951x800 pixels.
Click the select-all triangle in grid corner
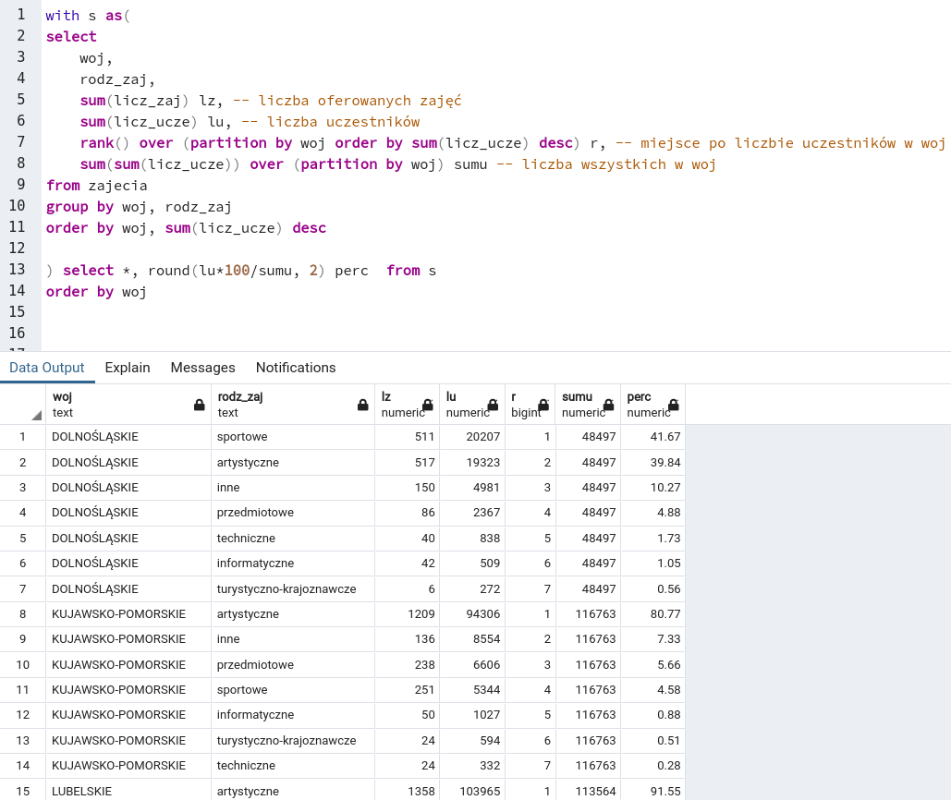pyautogui.click(x=36, y=415)
